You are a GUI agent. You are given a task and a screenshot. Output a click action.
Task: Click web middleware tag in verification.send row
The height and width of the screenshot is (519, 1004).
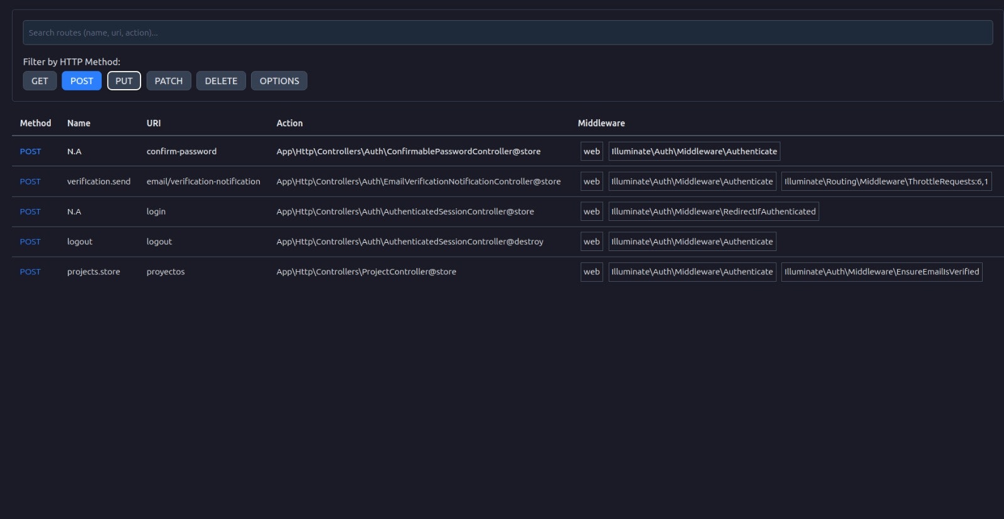(592, 181)
